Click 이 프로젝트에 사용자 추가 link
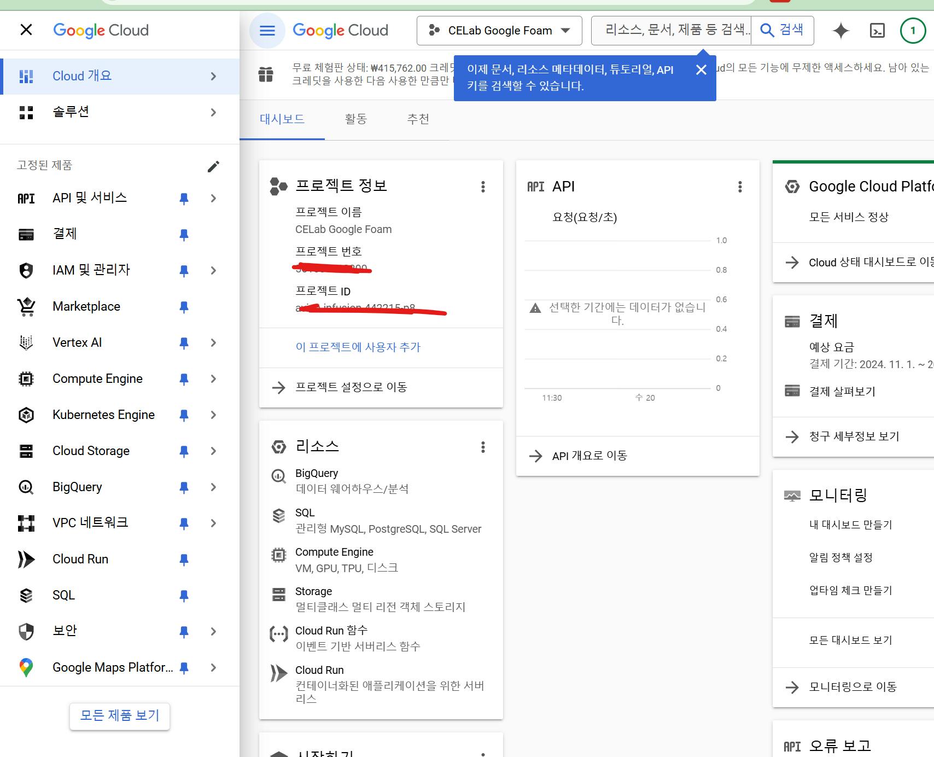Image resolution: width=934 pixels, height=757 pixels. click(358, 347)
